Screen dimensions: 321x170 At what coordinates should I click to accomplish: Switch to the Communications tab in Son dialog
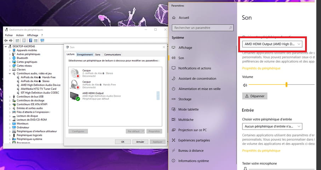(x=113, y=54)
